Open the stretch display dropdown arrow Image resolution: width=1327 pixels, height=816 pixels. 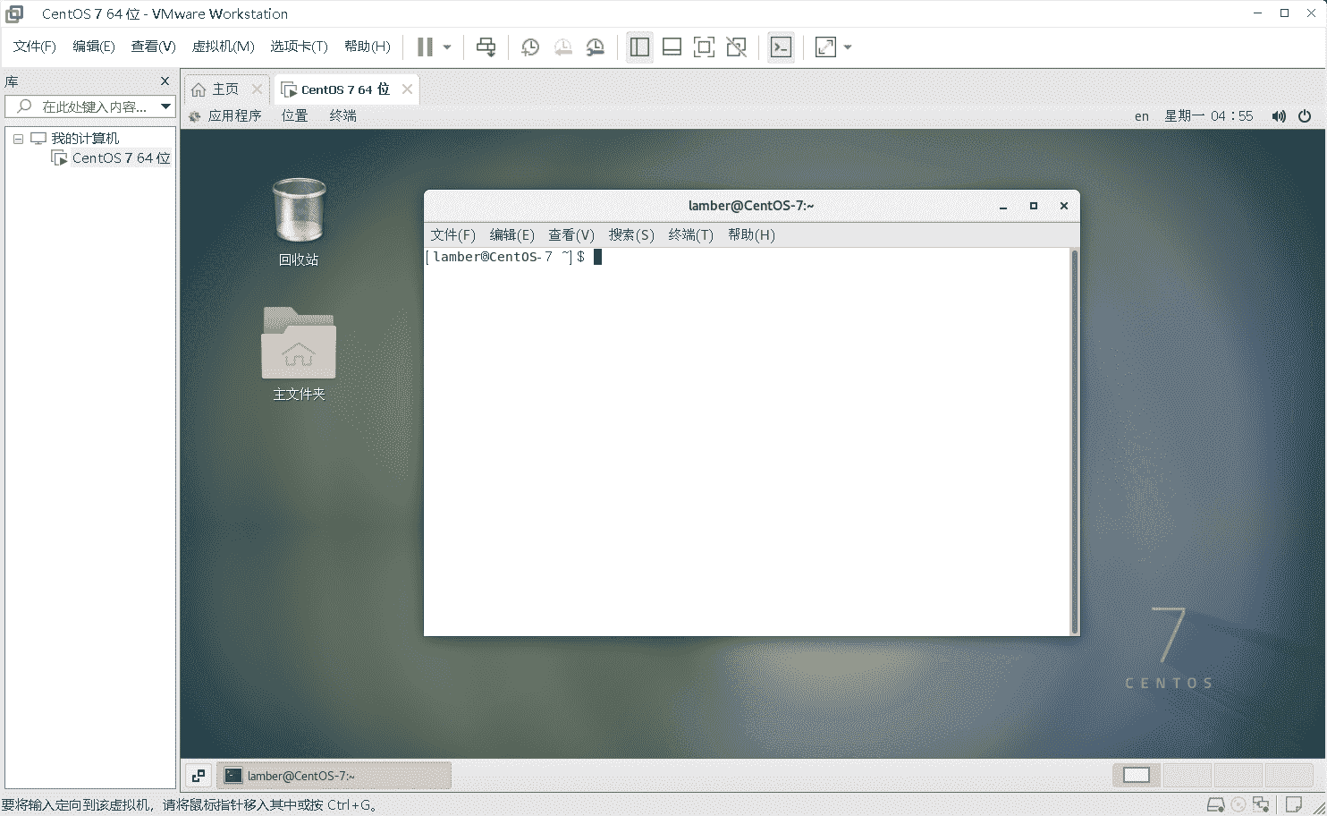[x=848, y=47]
